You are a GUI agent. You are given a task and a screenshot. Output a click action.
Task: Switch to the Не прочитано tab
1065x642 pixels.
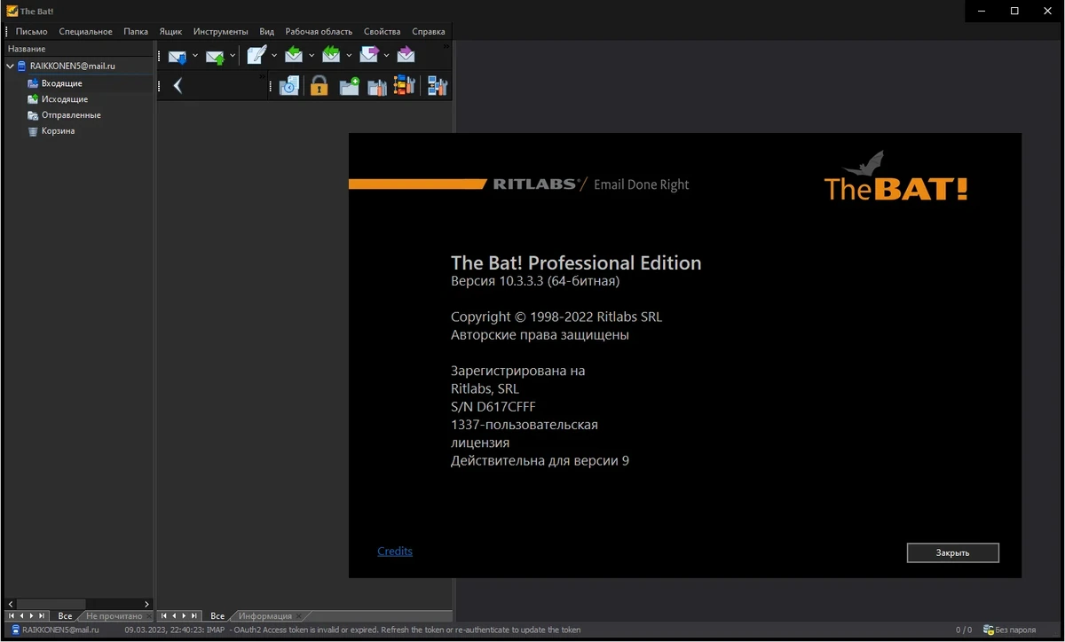point(114,615)
